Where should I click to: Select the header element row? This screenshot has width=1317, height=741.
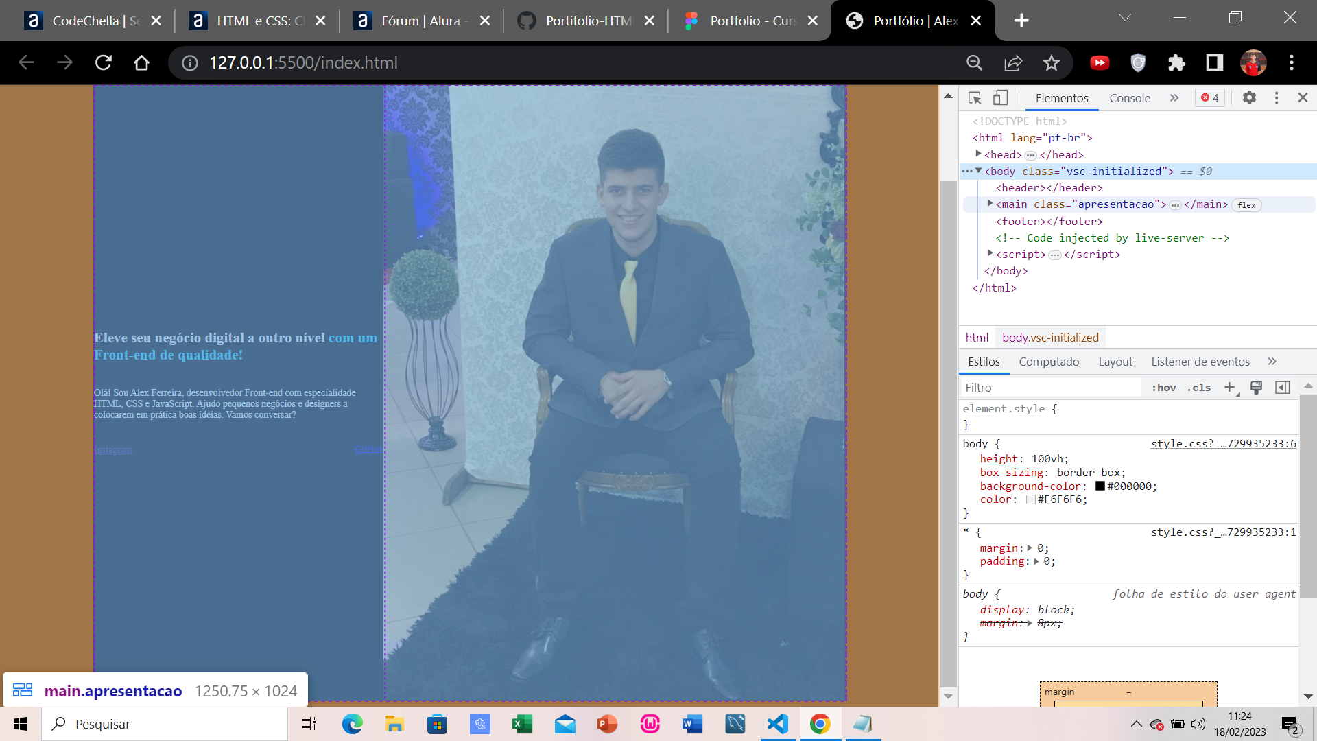click(1049, 187)
